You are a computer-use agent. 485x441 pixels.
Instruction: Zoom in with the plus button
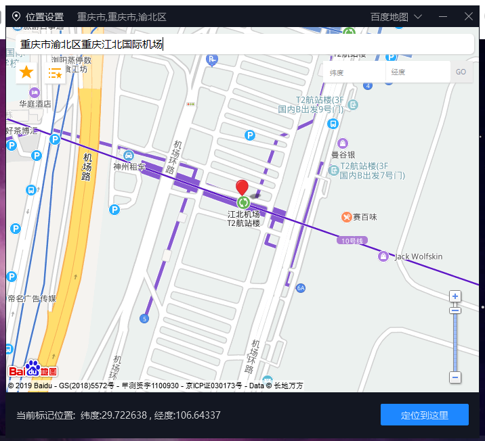tap(455, 296)
